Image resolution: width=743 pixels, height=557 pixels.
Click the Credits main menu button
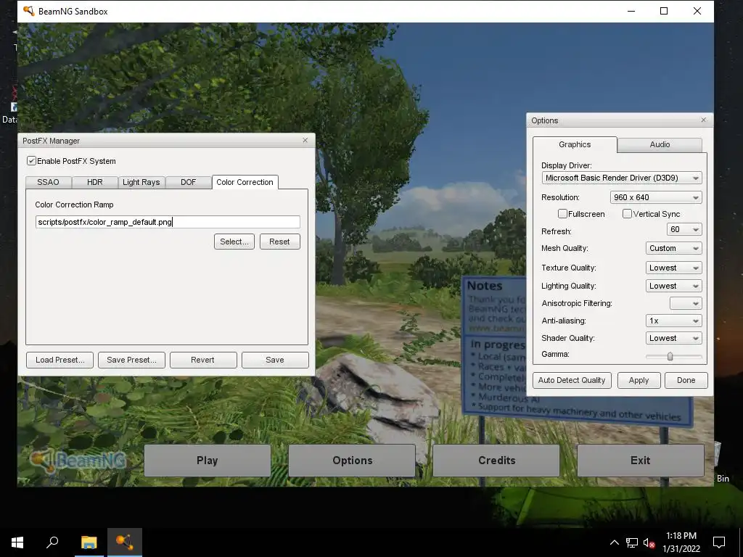(x=496, y=461)
